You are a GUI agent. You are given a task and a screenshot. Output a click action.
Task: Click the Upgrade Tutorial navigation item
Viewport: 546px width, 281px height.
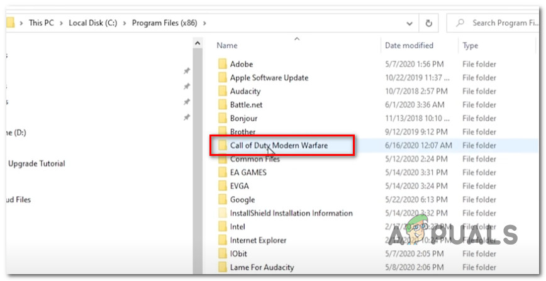point(36,163)
